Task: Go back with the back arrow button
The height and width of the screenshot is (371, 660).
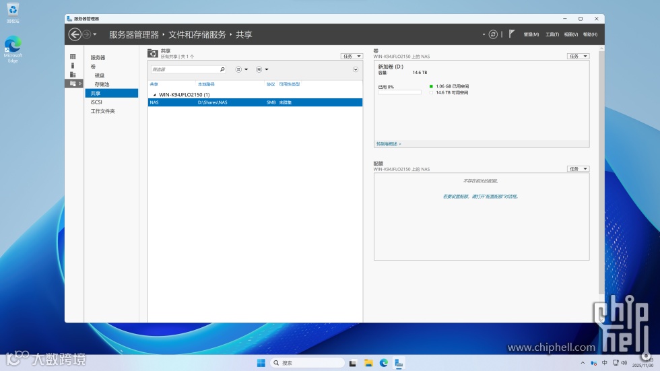Action: point(75,34)
